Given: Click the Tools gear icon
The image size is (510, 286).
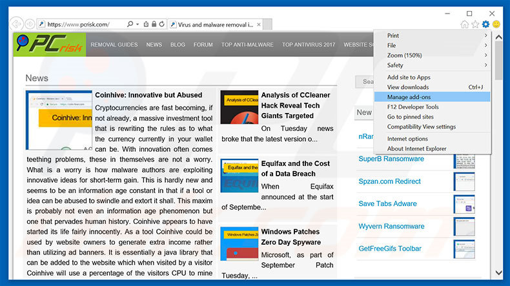Looking at the screenshot, I should [485, 25].
